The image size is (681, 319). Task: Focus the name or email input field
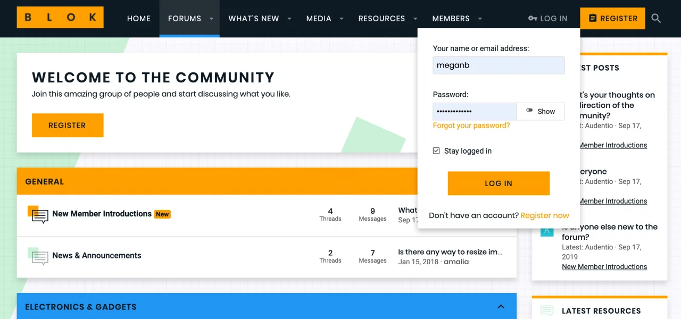pos(499,65)
